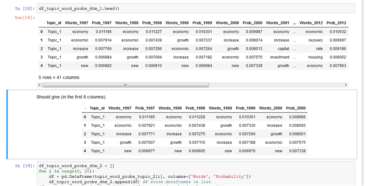Click the Prob_1997 column header
366x186 pixels.
point(102,23)
